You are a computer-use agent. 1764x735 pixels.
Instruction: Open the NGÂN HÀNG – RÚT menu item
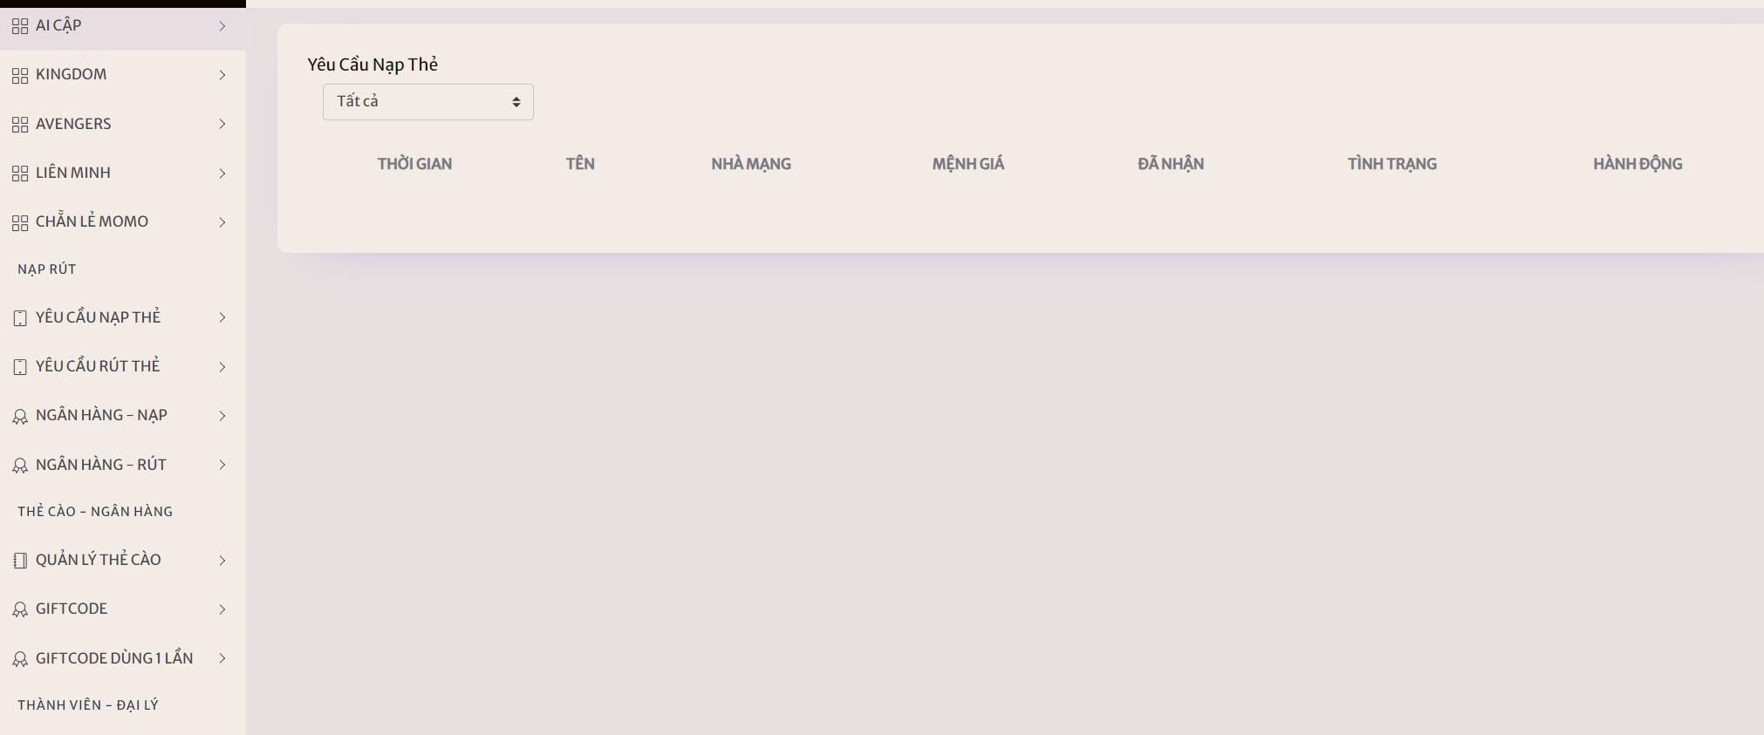123,465
